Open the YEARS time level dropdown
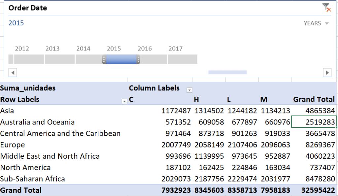Image resolution: width=338 pixels, height=196 pixels. [316, 23]
